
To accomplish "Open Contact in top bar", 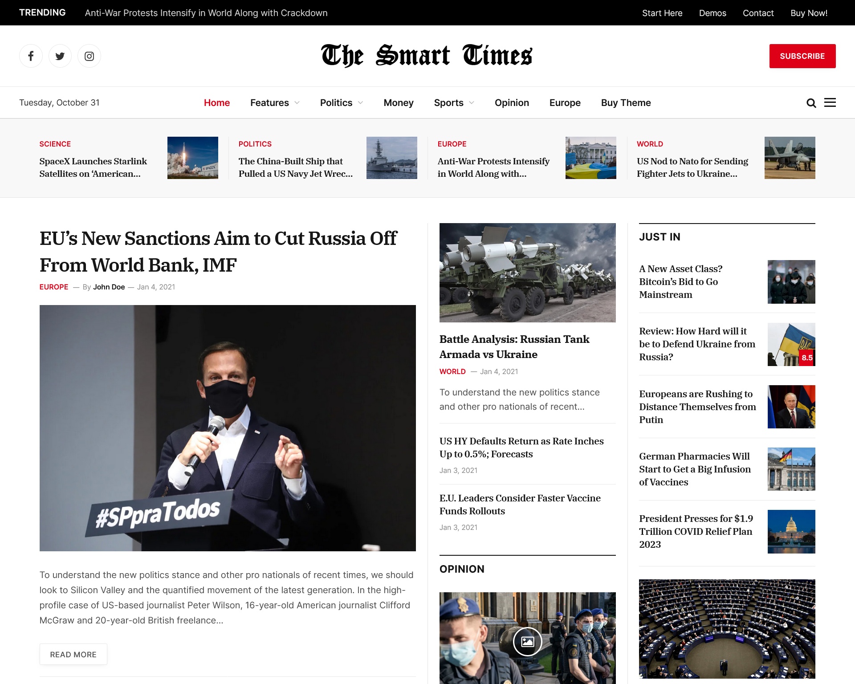I will [758, 13].
